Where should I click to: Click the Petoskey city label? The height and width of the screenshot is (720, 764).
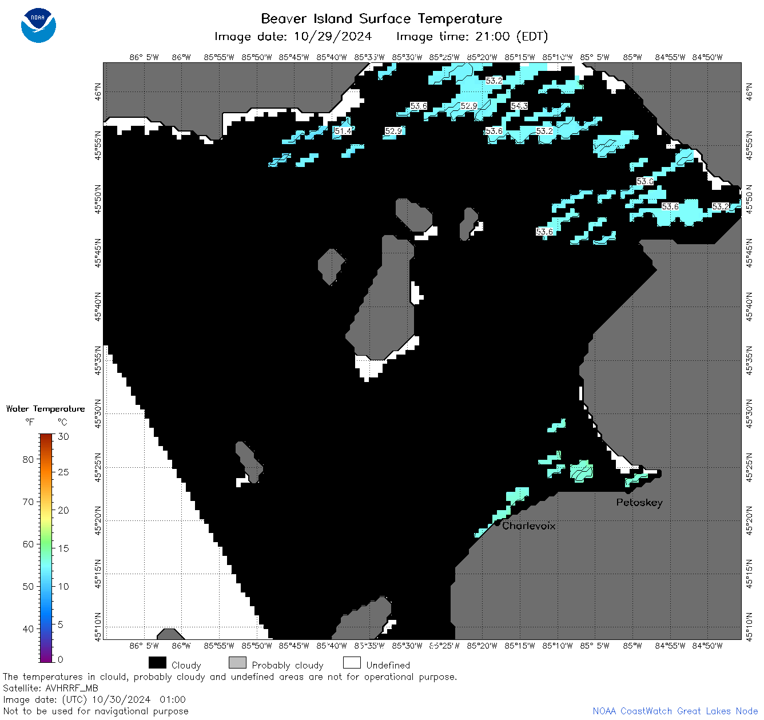[639, 503]
